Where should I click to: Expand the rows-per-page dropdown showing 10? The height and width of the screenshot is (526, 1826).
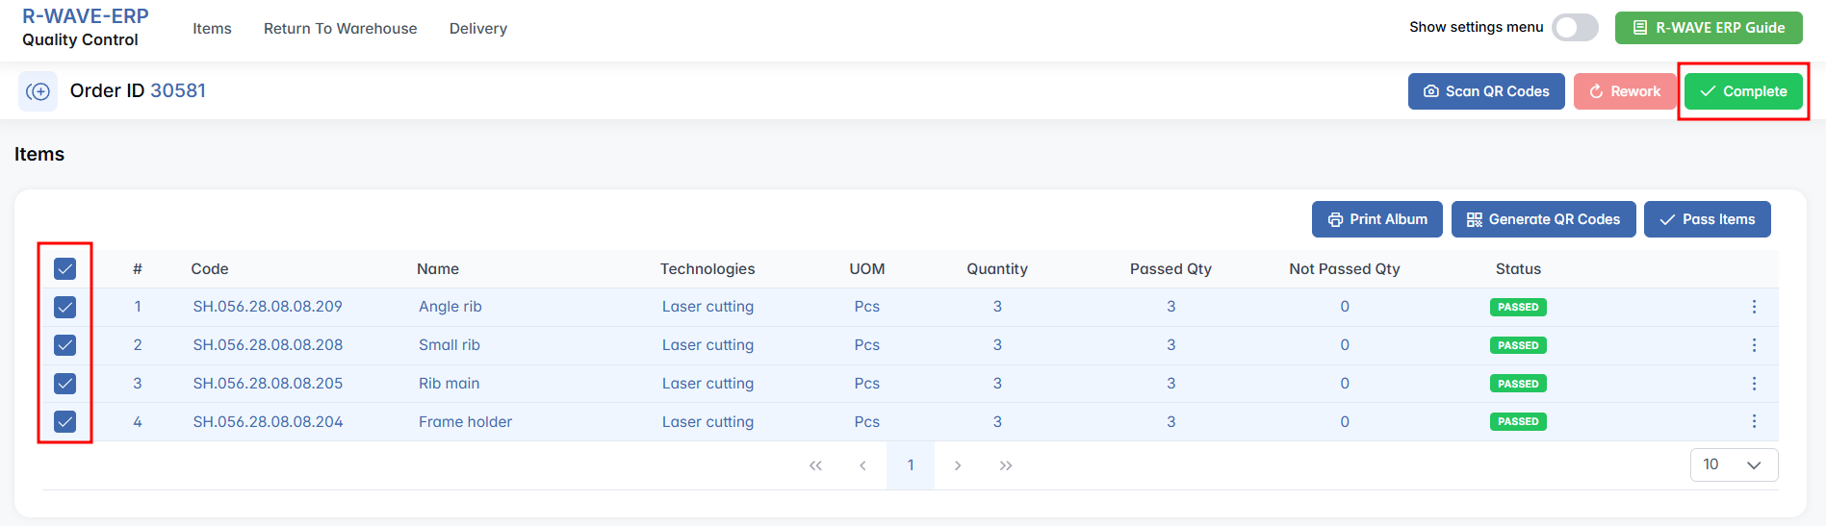tap(1734, 464)
